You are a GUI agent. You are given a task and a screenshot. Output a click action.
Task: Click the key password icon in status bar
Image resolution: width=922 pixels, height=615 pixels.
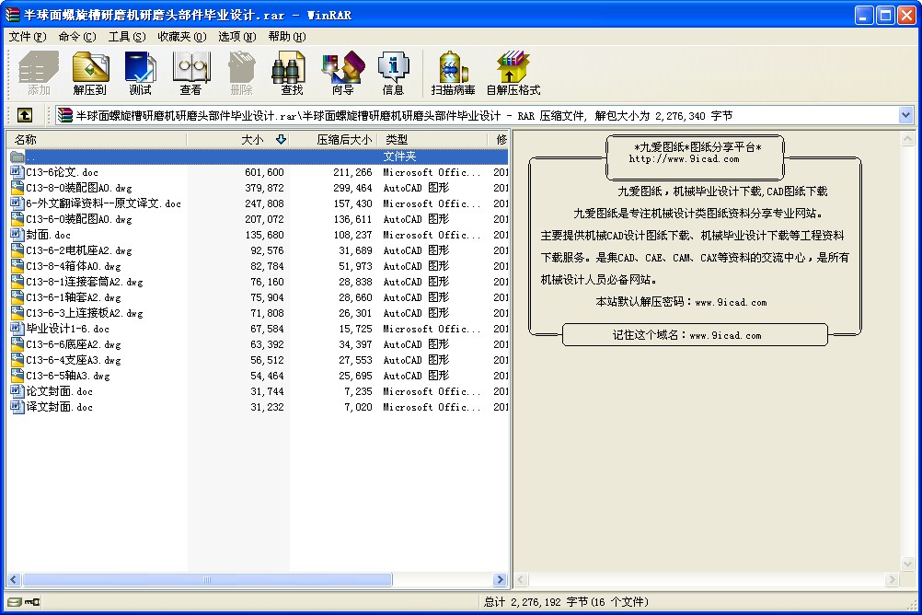tap(32, 602)
